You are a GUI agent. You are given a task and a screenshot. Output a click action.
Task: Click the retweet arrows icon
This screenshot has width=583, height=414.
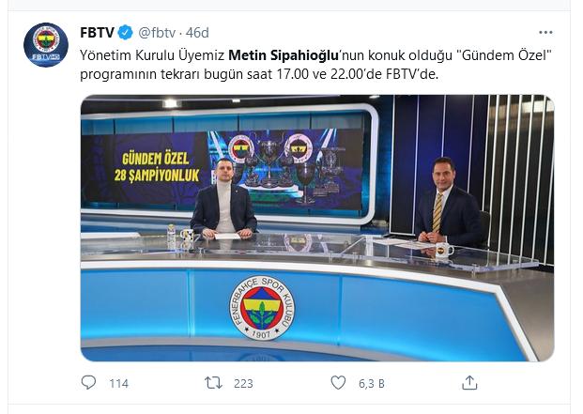pyautogui.click(x=214, y=383)
